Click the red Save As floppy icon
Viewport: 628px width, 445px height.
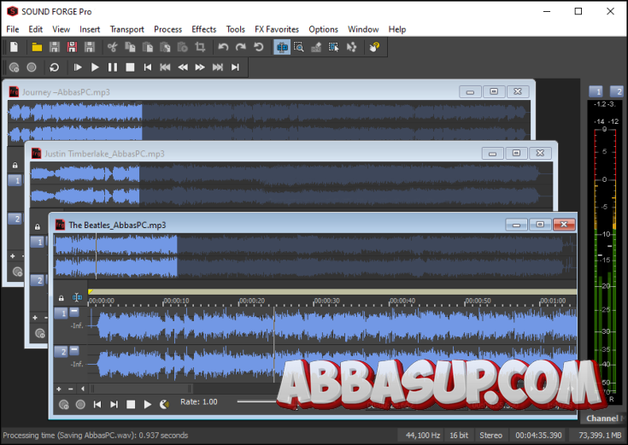pos(72,47)
